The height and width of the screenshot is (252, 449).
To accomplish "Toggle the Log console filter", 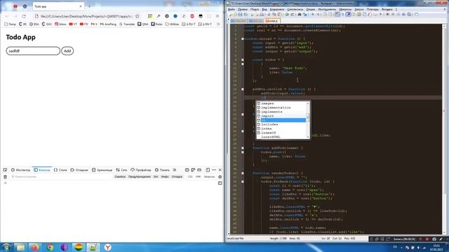I will [x=156, y=177].
